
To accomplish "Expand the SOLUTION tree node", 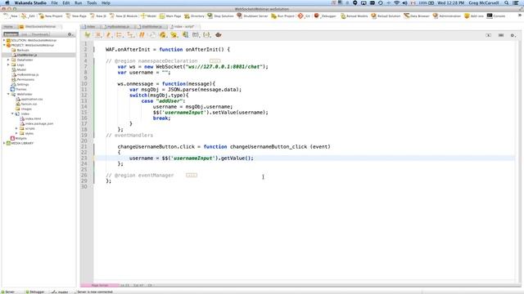I will pyautogui.click(x=4, y=40).
